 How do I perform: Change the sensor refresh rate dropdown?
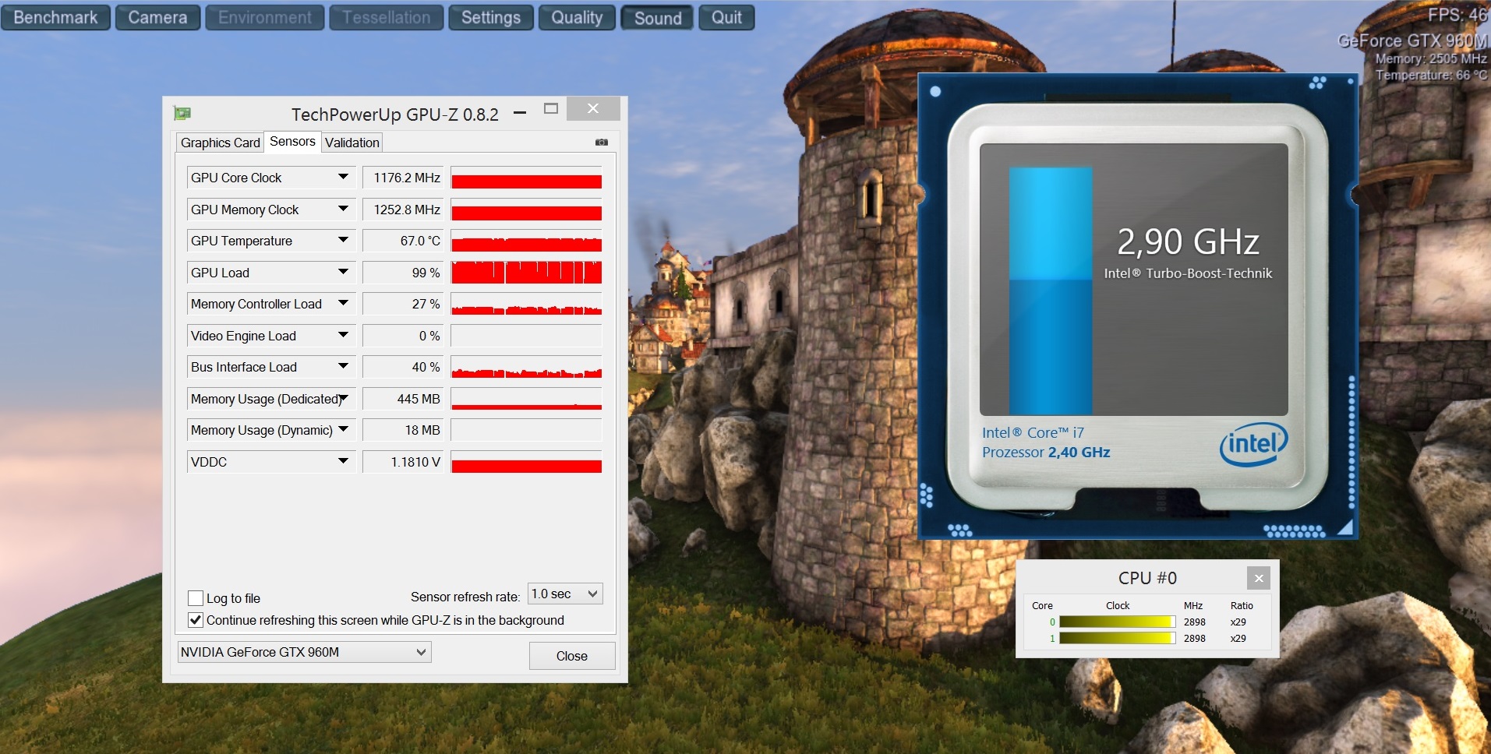[x=565, y=594]
